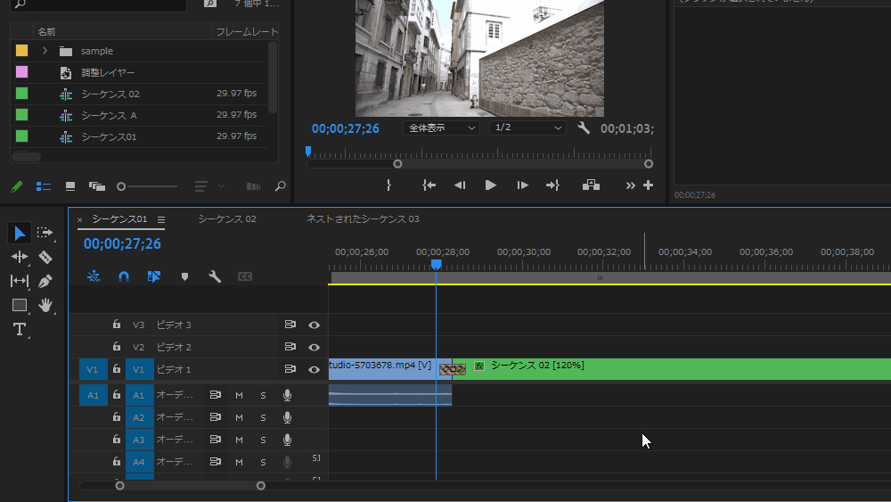The image size is (891, 502).
Task: Select the Hand tool
Action: pyautogui.click(x=45, y=305)
